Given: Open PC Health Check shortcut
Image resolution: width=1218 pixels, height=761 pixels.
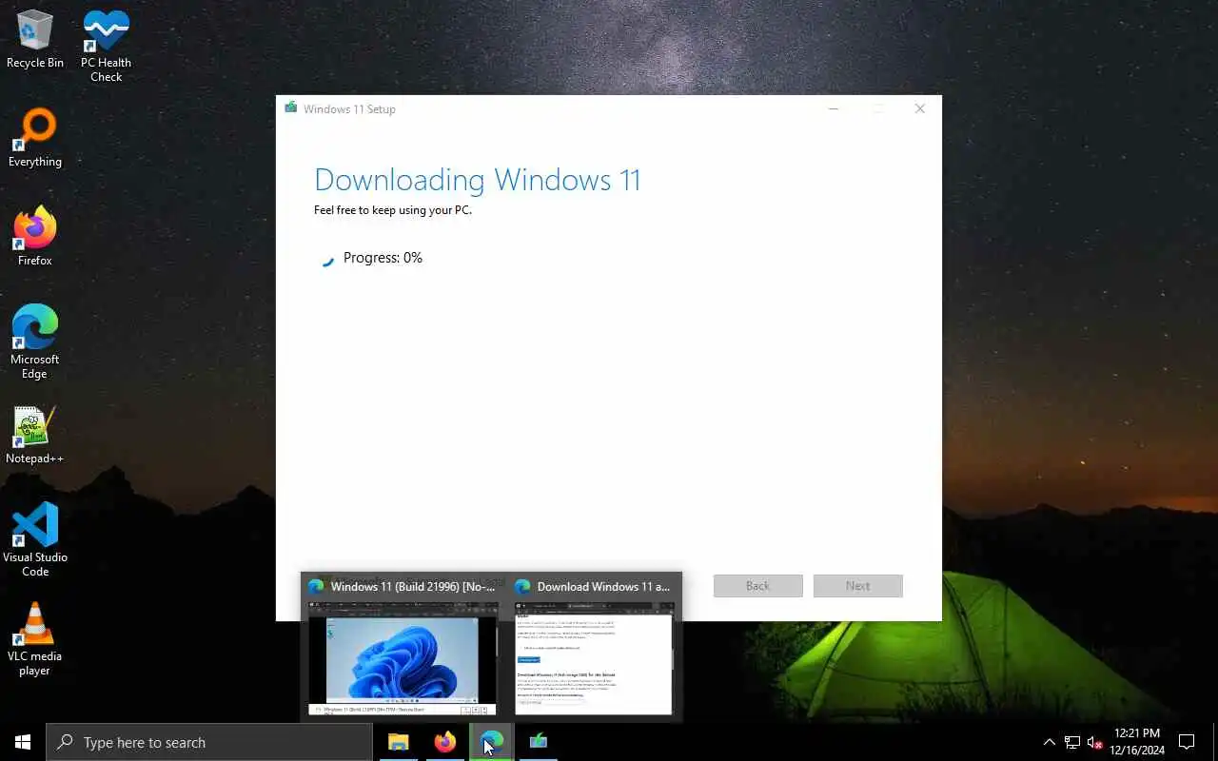Looking at the screenshot, I should 106,46.
